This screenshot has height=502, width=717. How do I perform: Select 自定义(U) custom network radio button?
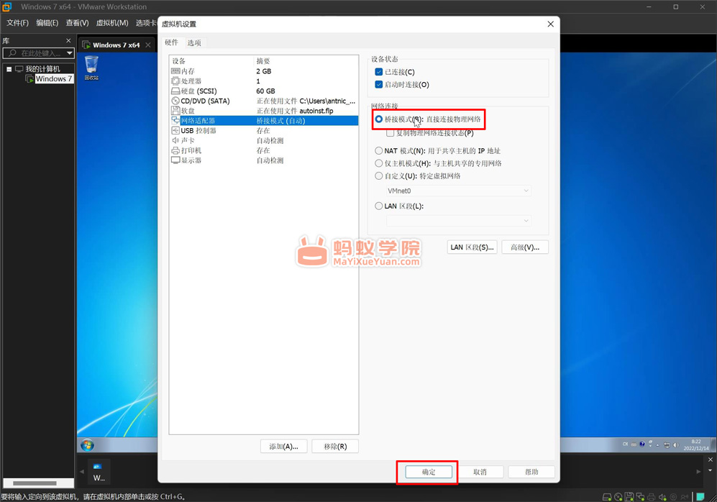point(378,176)
